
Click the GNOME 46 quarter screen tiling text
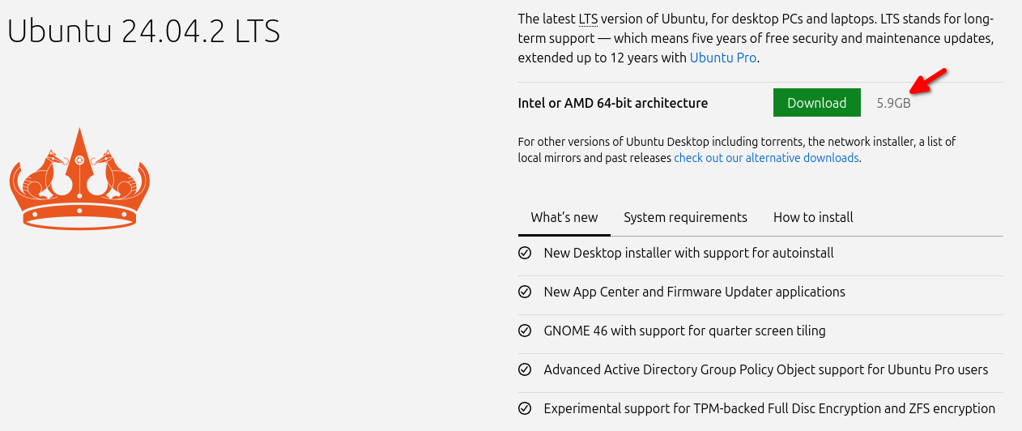tap(685, 331)
